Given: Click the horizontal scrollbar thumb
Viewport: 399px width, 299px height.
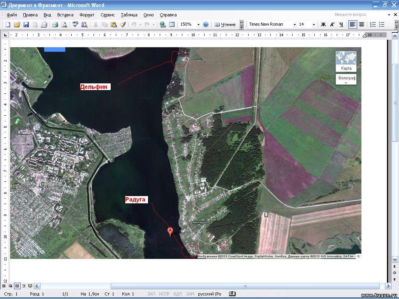Looking at the screenshot, I should point(245,286).
